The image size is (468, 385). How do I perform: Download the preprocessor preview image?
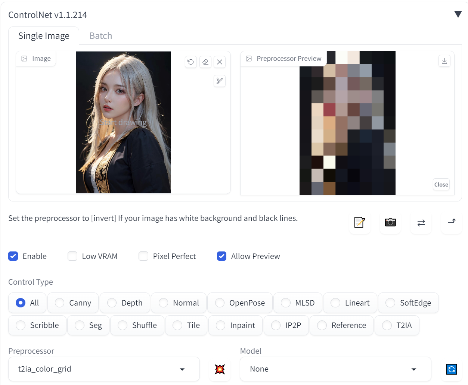pyautogui.click(x=444, y=61)
